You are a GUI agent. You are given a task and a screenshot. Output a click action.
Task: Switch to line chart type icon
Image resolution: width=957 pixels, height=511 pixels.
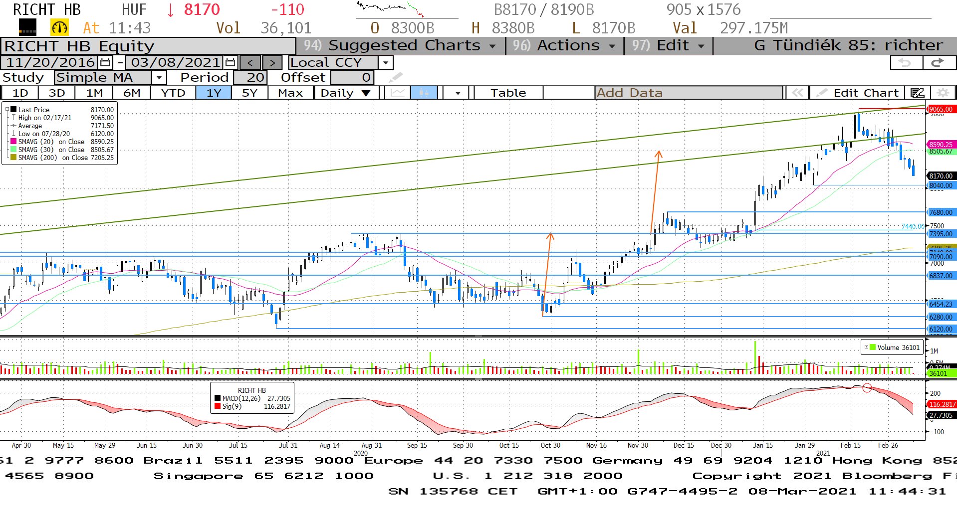click(x=398, y=93)
